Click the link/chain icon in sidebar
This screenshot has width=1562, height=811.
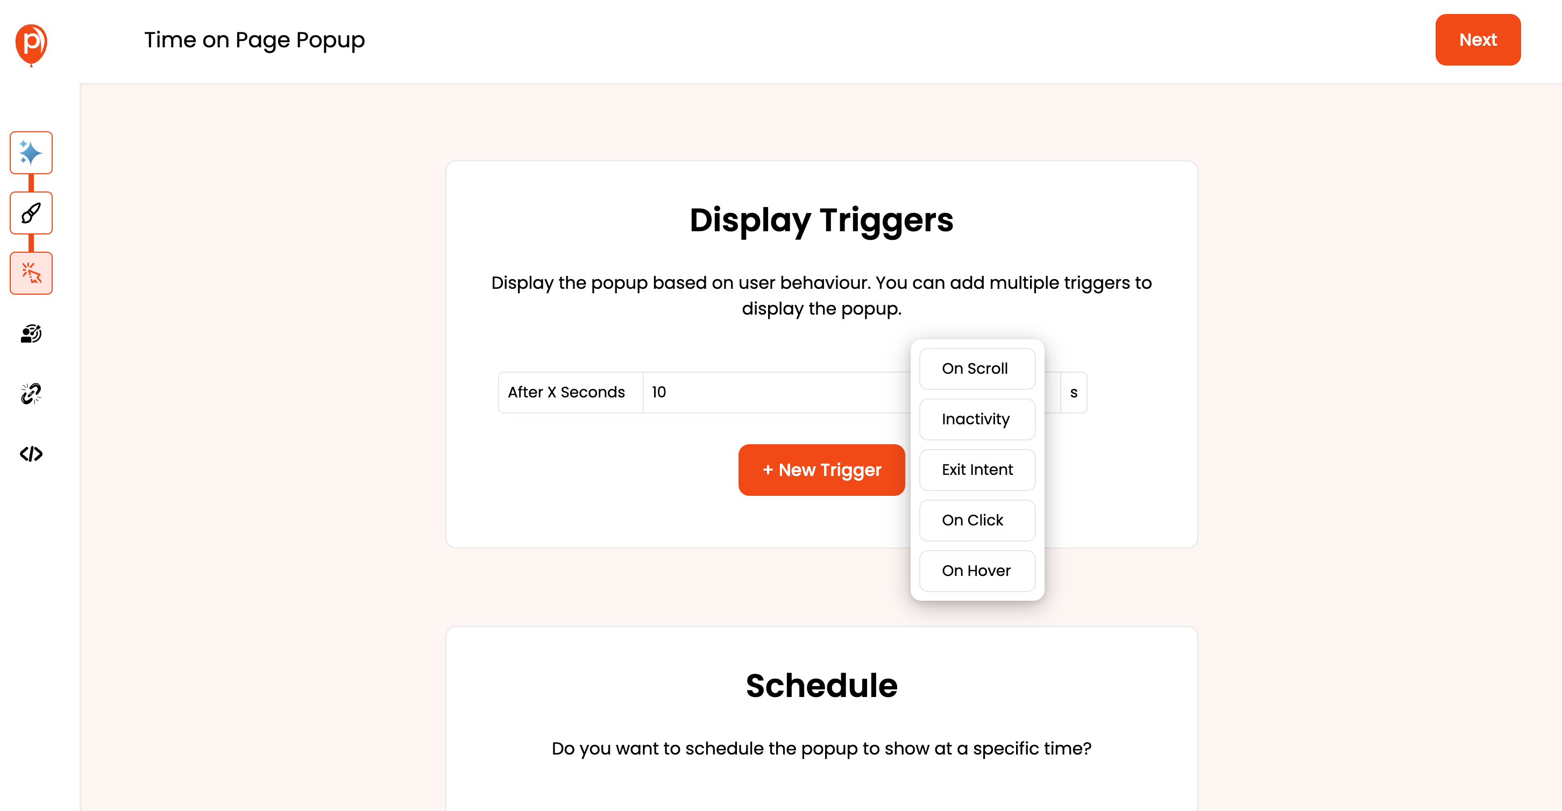(x=31, y=394)
